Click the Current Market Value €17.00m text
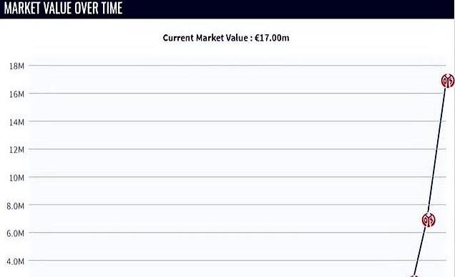The width and height of the screenshot is (455, 277). point(226,38)
